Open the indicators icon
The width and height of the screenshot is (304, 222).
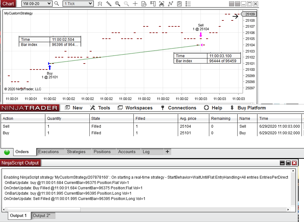coord(171,4)
